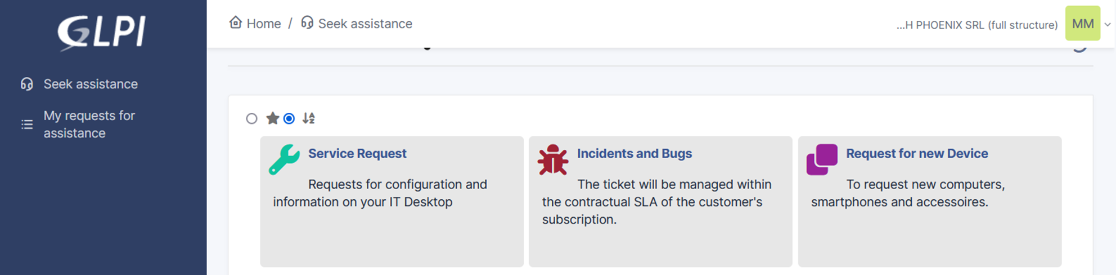1116x275 pixels.
Task: Go to My requests for assistance
Action: coord(89,124)
